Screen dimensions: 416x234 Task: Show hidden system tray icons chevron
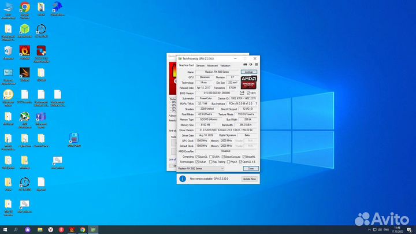click(x=369, y=230)
